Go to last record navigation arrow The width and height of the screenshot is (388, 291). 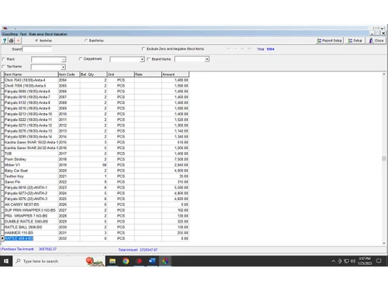[249, 49]
